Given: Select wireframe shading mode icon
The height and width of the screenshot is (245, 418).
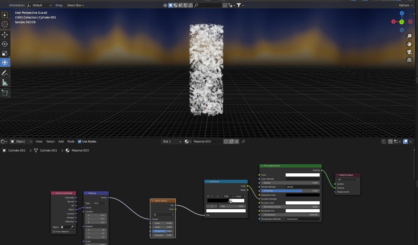Looking at the screenshot, I should click(165, 5).
